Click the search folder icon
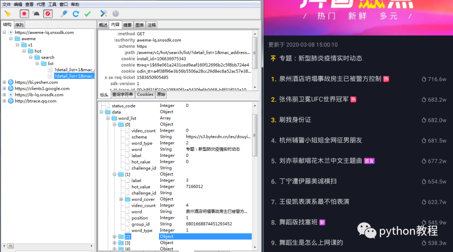Viewport: 453px width, 252px height. point(37,57)
